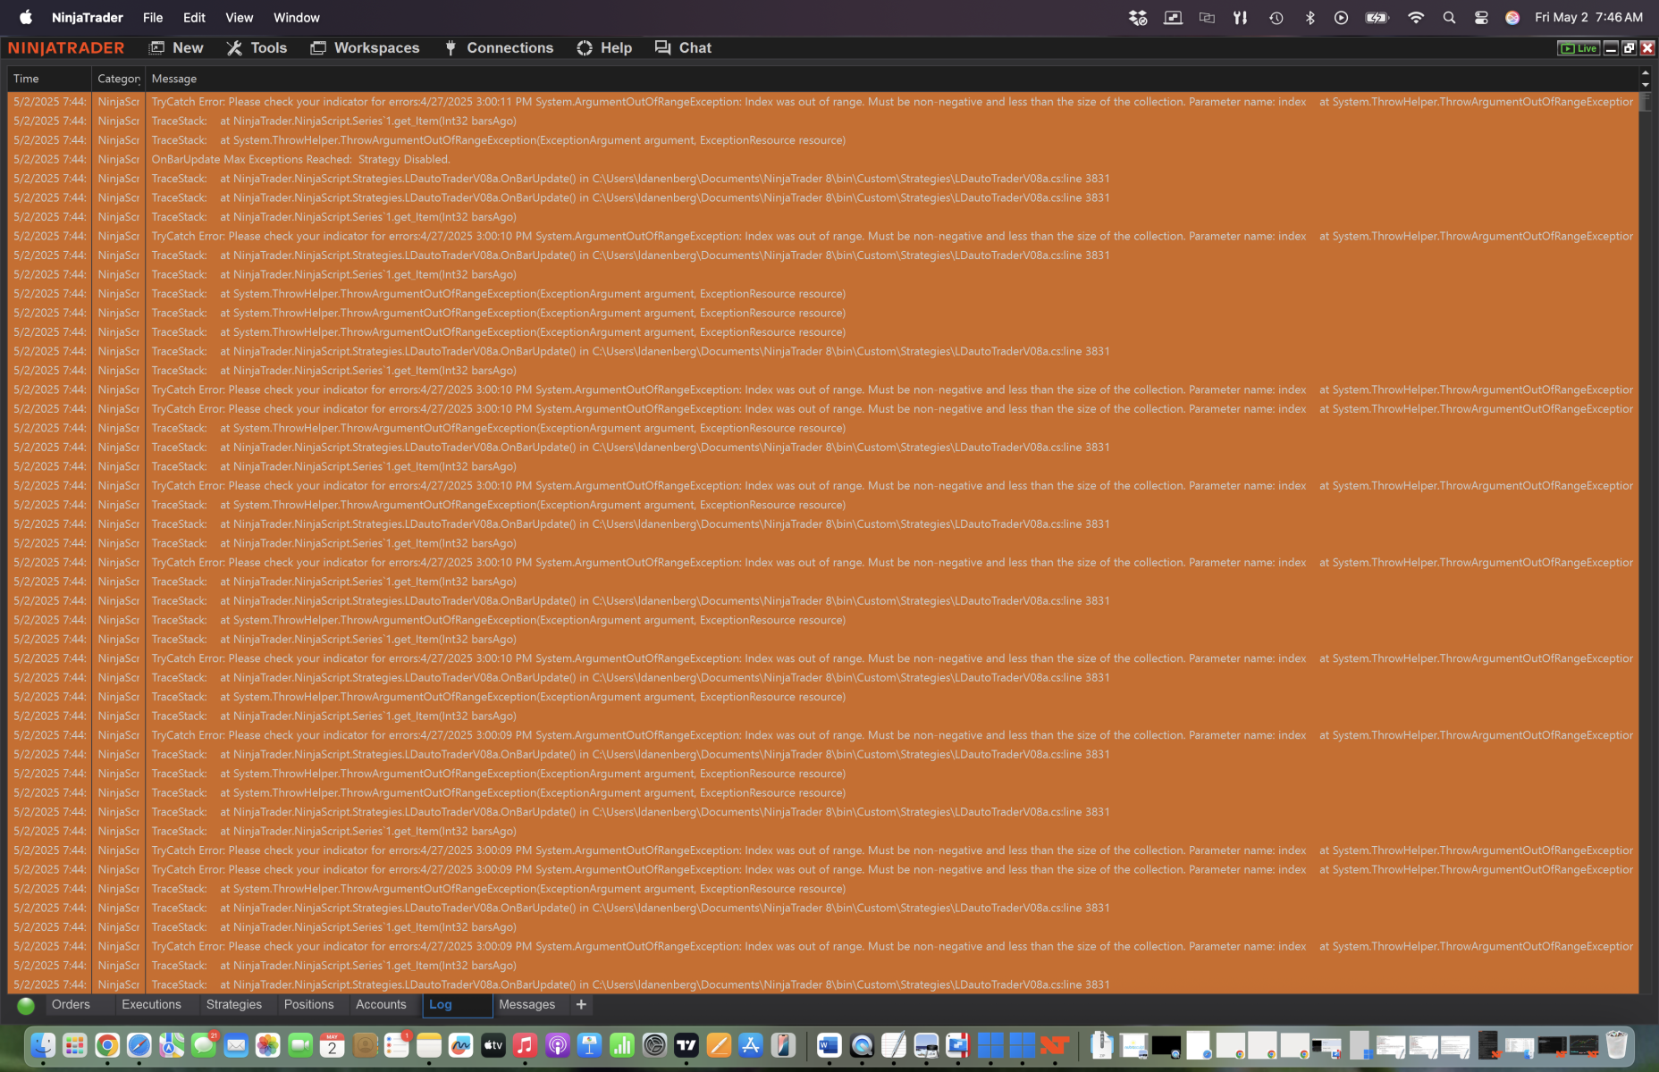Viewport: 1659px width, 1072px height.
Task: Select 'OnBarUpdate Max Exceptions Reached' log row
Action: pos(822,159)
